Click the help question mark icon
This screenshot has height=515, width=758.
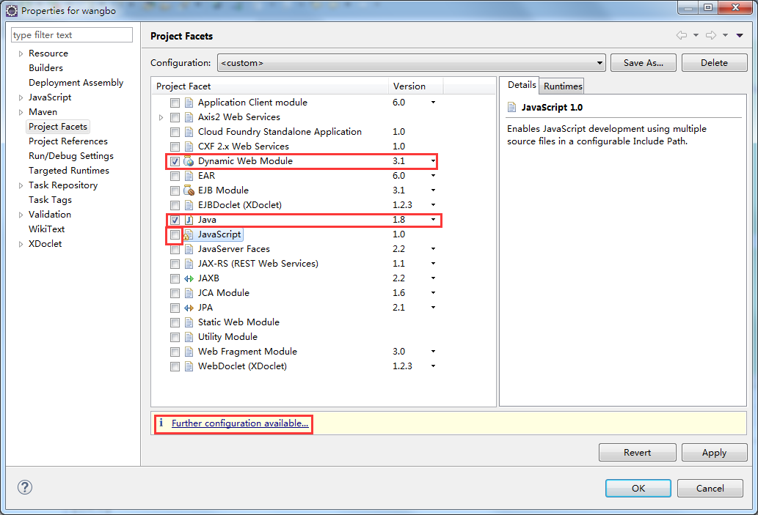(25, 488)
